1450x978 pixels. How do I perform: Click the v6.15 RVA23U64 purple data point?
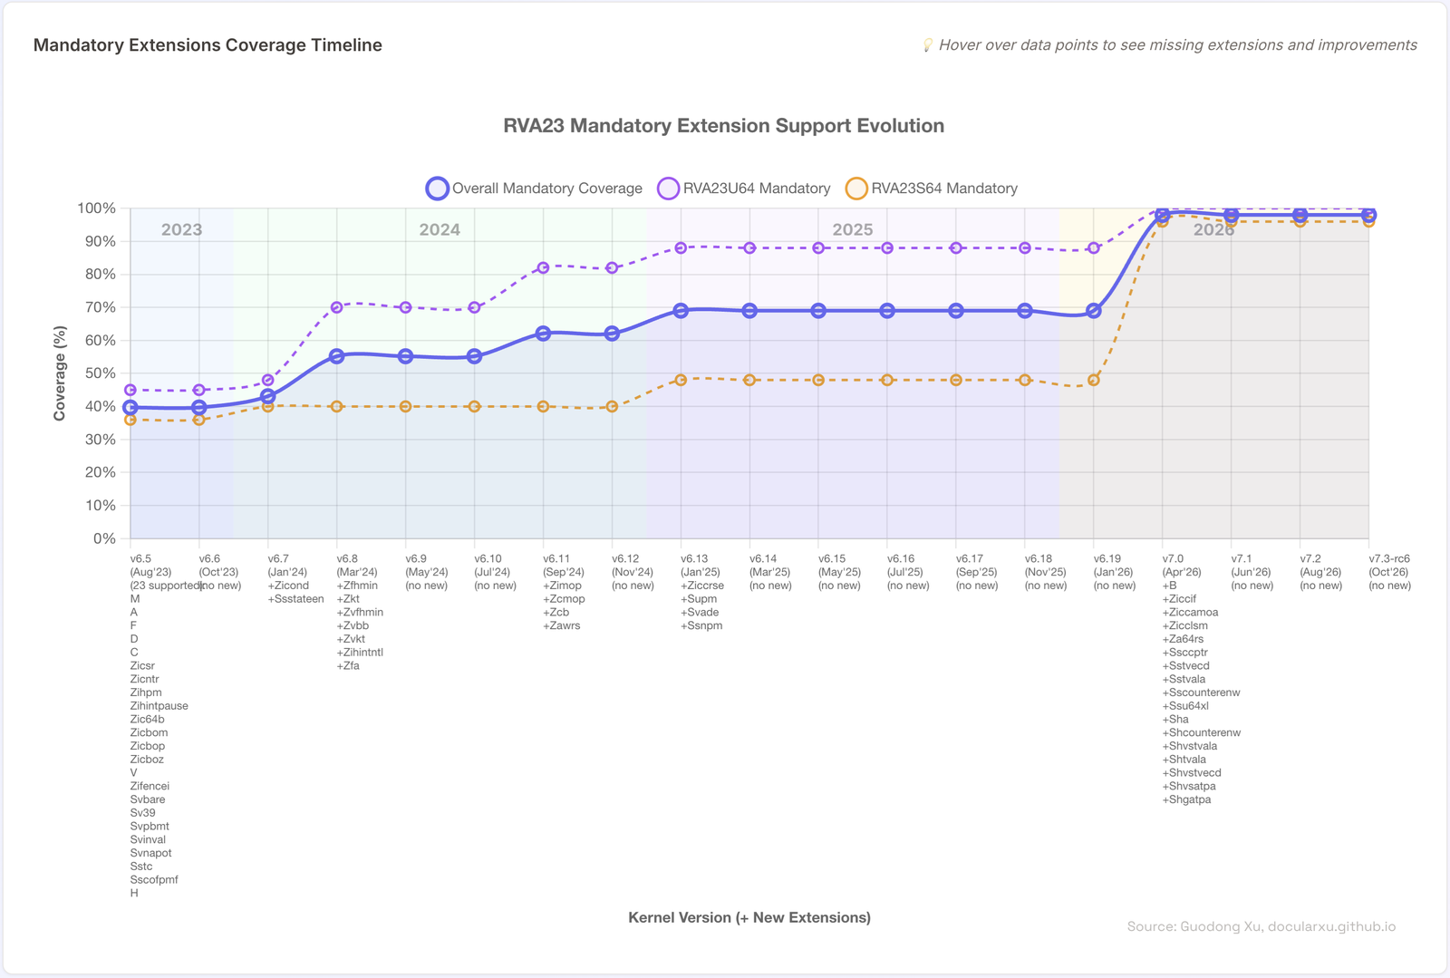pyautogui.click(x=818, y=247)
